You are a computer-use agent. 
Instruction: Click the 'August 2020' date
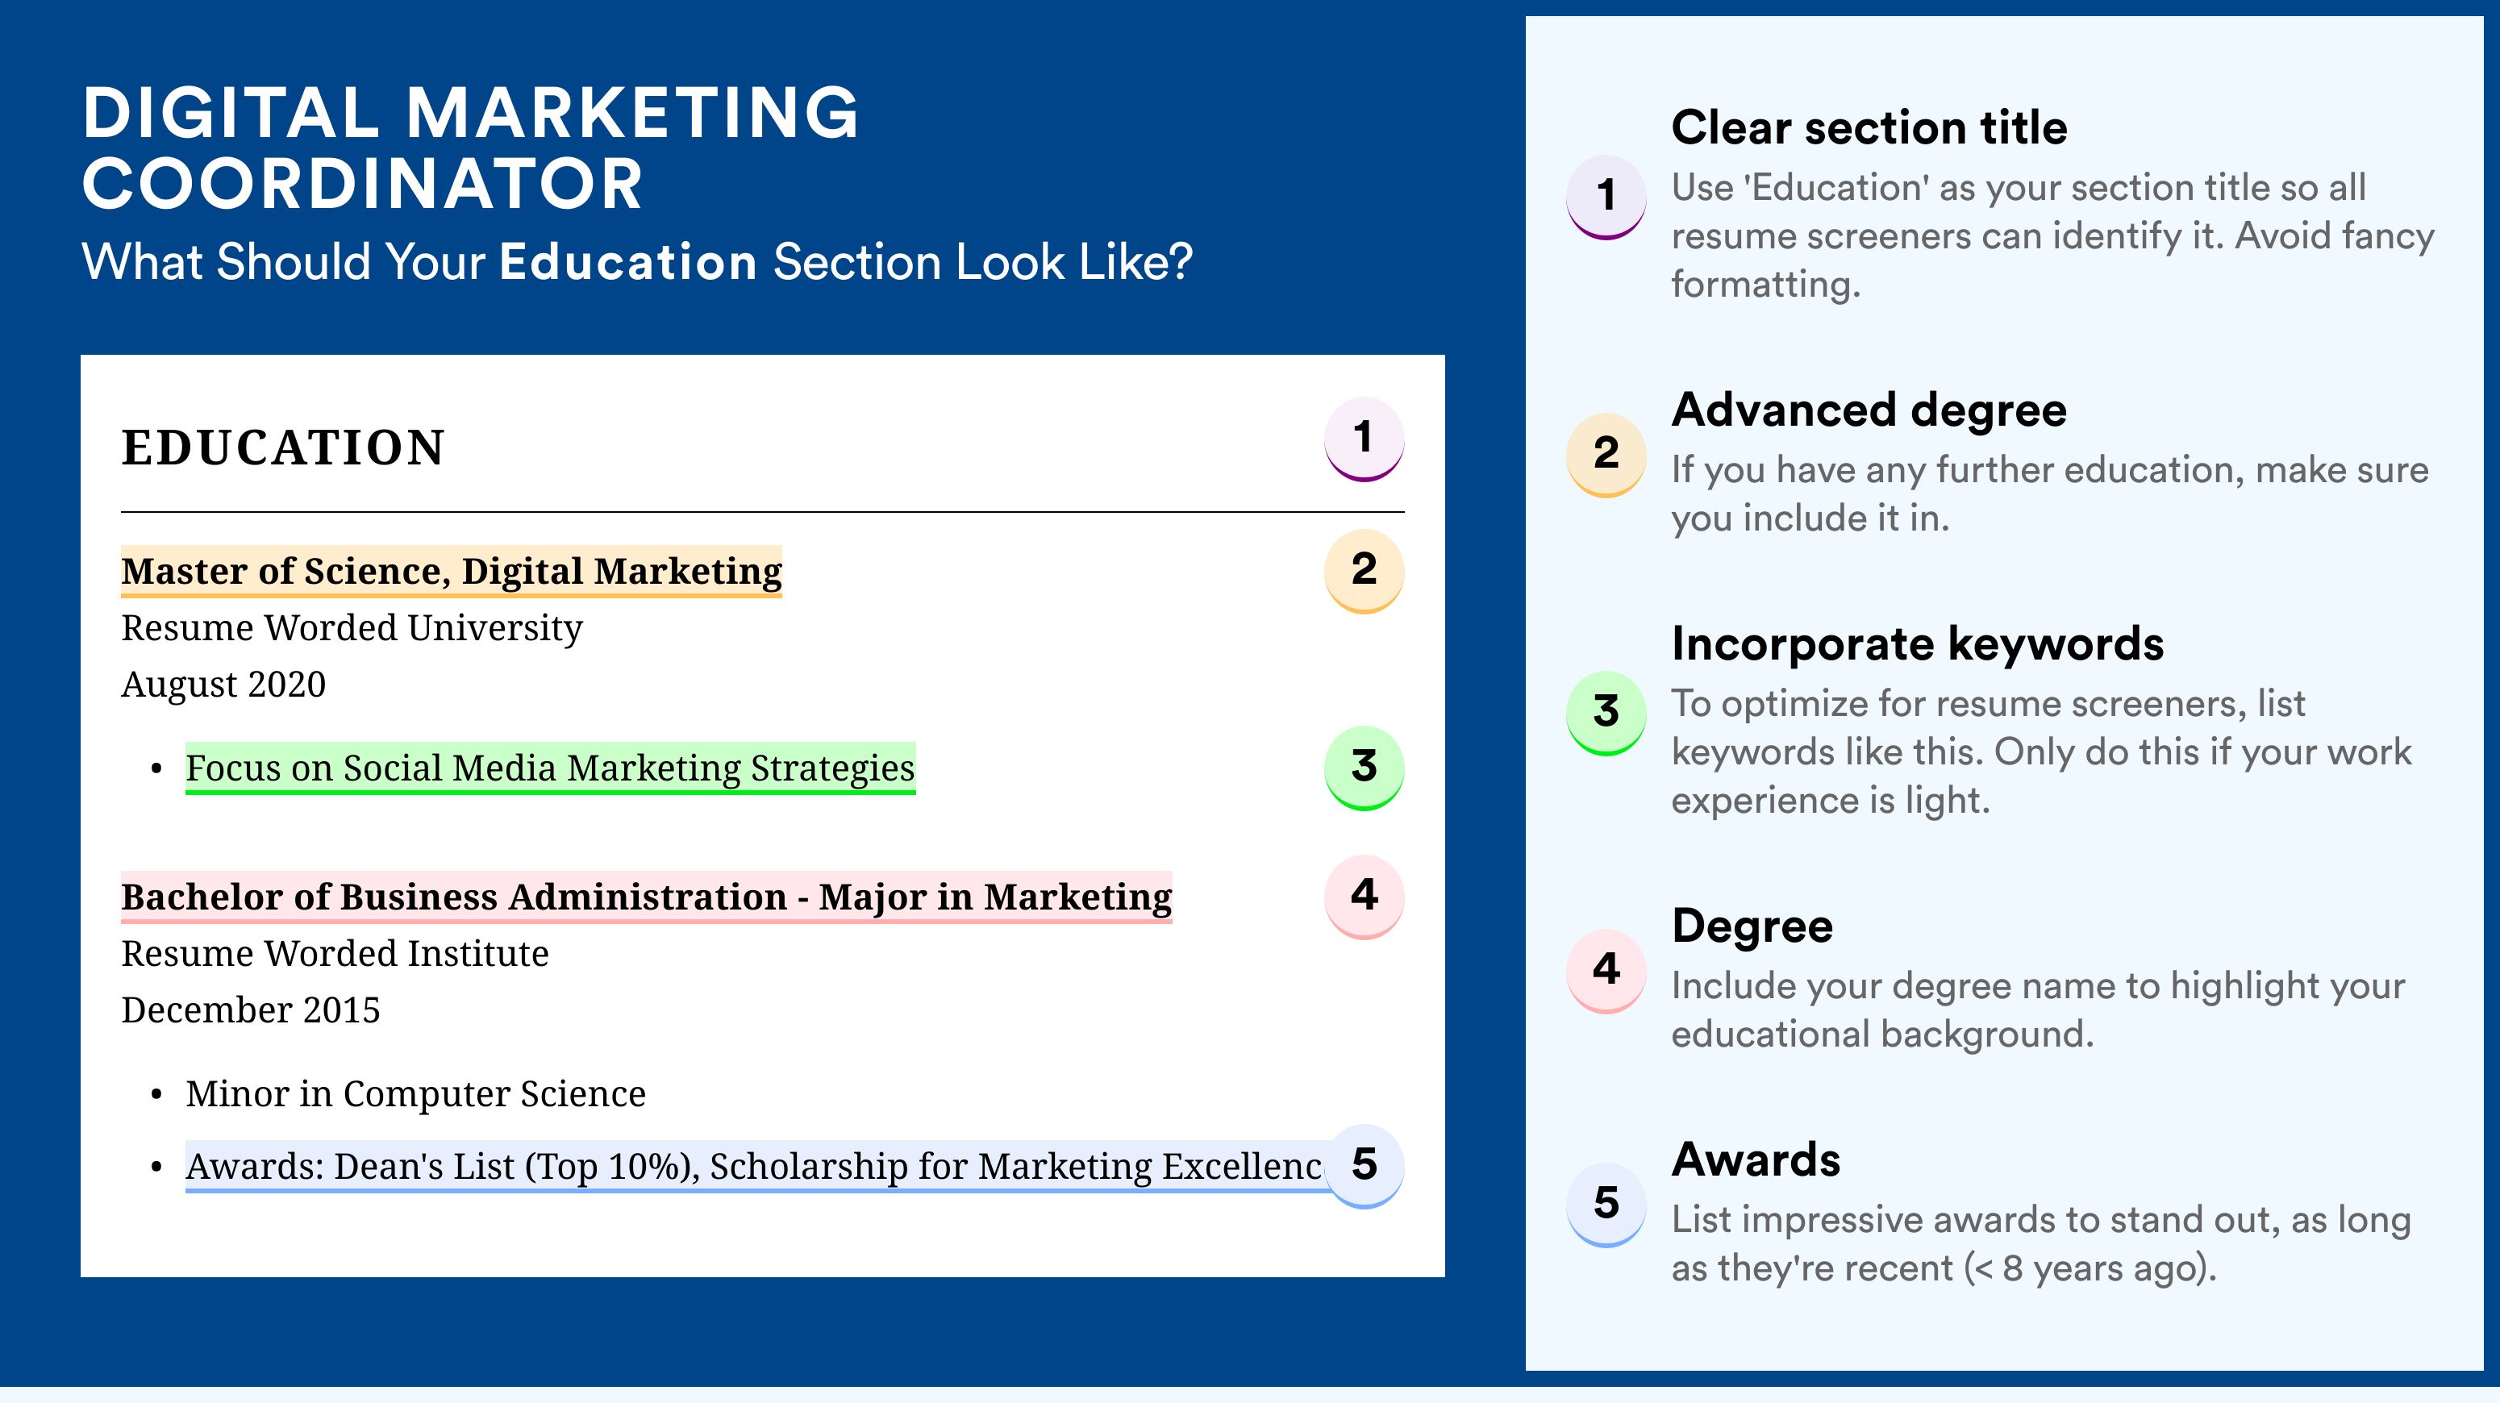coord(223,685)
